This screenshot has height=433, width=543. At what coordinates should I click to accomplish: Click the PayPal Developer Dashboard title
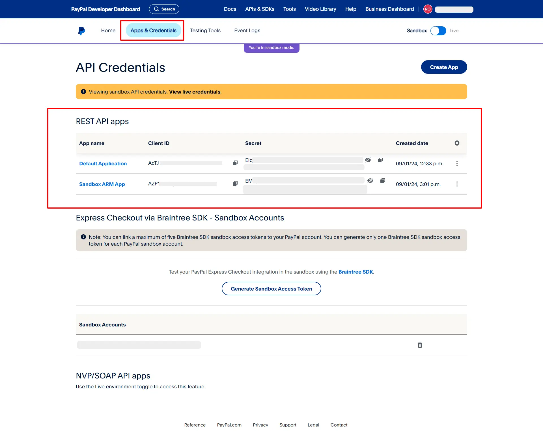tap(105, 9)
